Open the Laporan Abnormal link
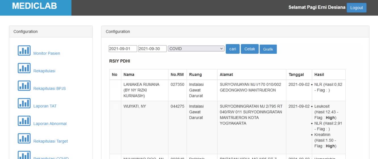The image size is (378, 159). pos(50,124)
